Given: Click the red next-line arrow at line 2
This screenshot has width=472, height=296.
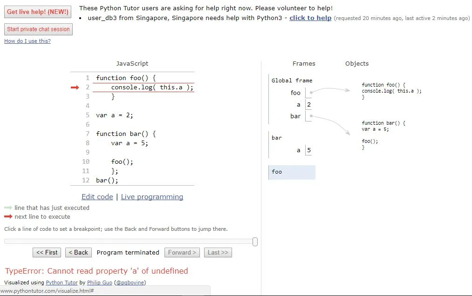Looking at the screenshot, I should (x=75, y=87).
